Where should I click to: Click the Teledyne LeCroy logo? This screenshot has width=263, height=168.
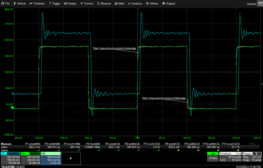point(13,167)
